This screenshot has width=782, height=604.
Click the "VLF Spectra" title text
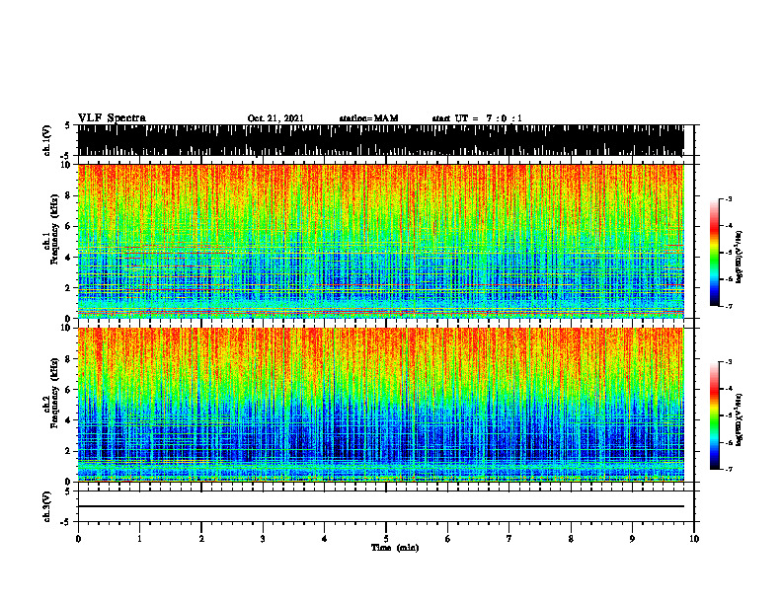pos(112,118)
